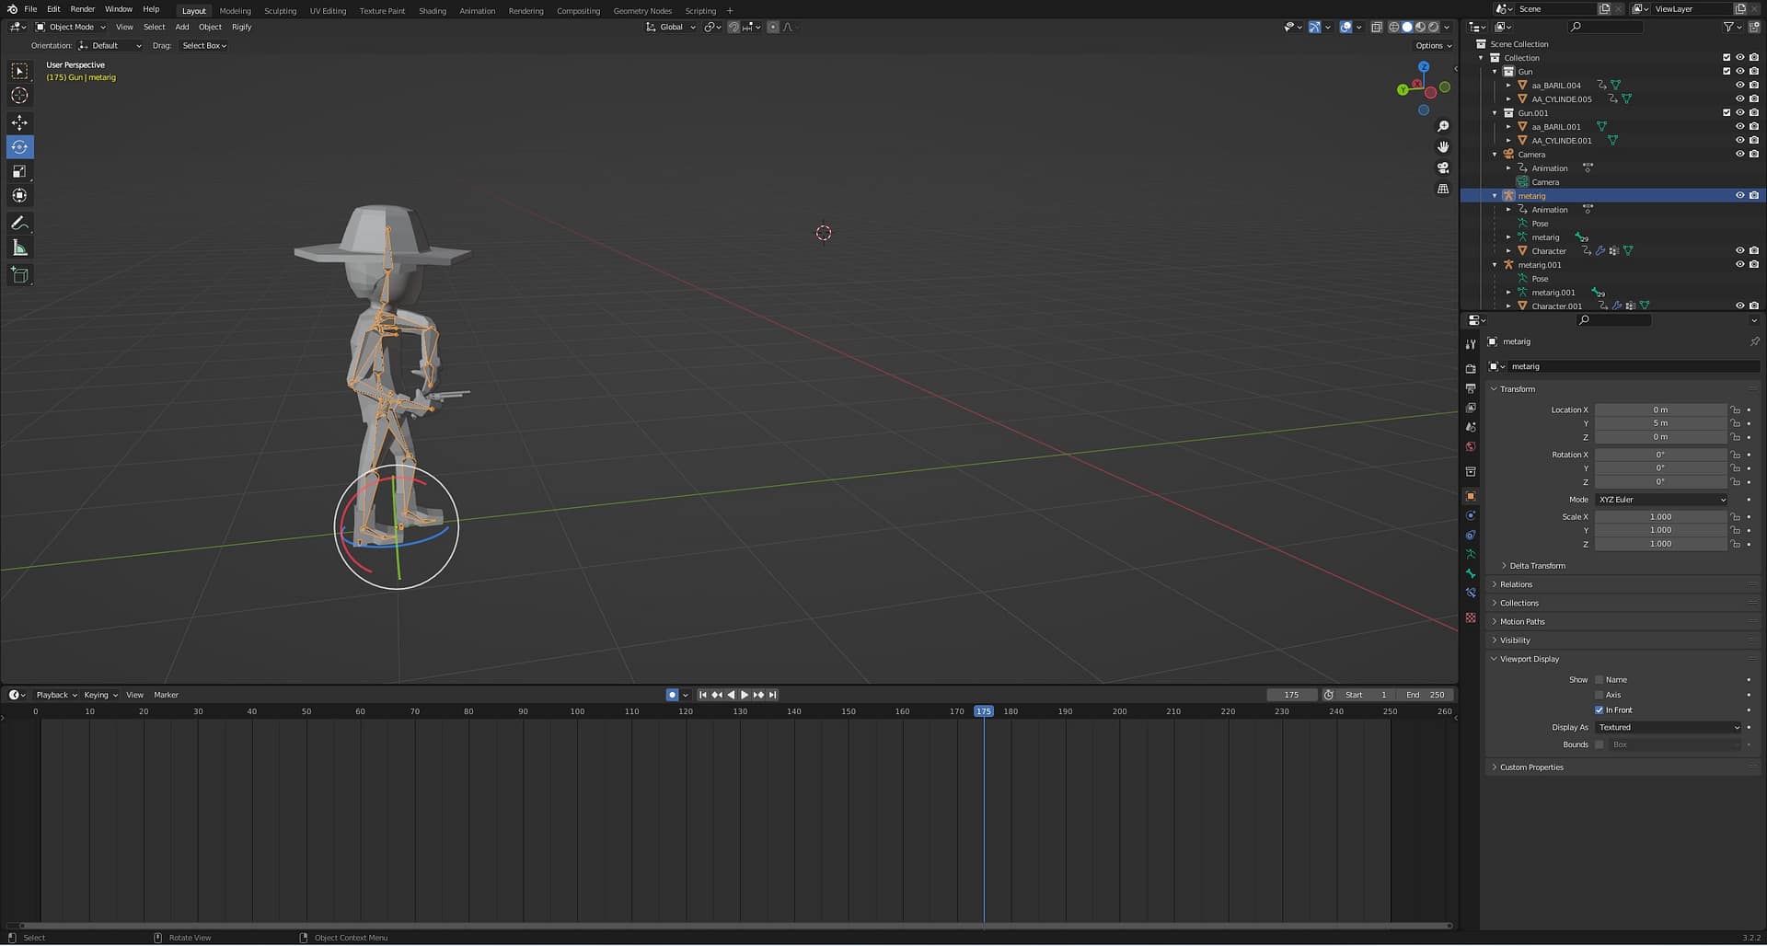
Task: Select the Cursor tool
Action: (19, 96)
